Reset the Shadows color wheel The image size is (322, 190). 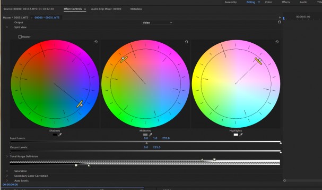(96, 42)
